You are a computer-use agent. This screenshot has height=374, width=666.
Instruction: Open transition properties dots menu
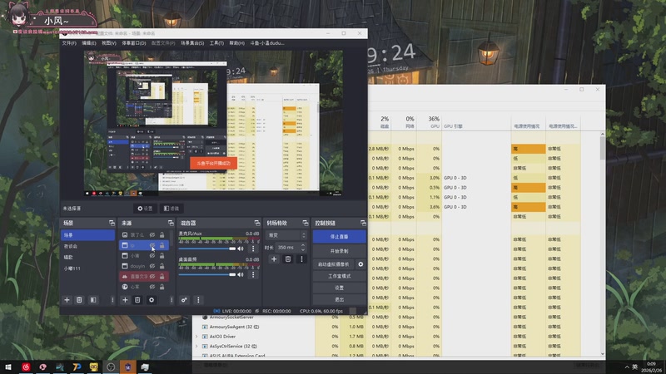tap(301, 258)
